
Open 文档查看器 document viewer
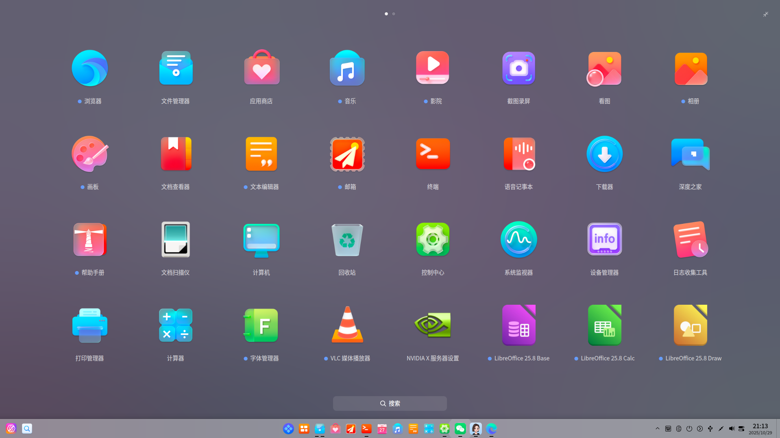pyautogui.click(x=176, y=154)
